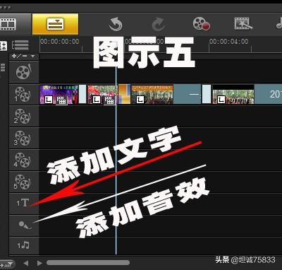
Task: Click the horizontal timeline scrollbar
Action: pos(88,263)
